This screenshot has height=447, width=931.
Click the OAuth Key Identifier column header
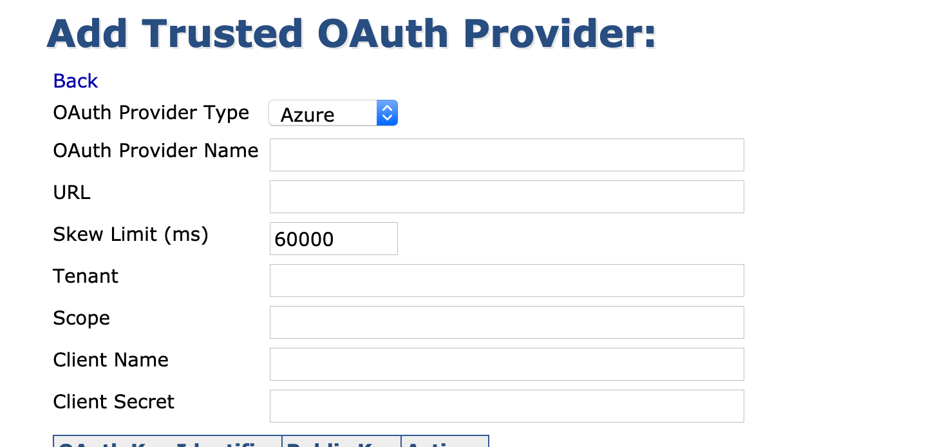pyautogui.click(x=167, y=442)
